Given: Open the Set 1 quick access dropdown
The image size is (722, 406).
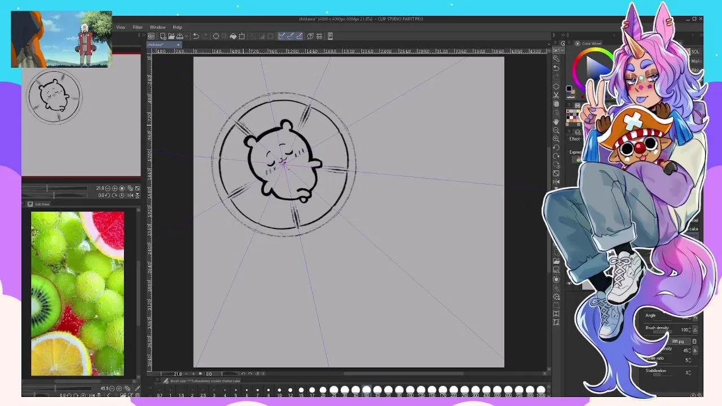Looking at the screenshot, I should 558,50.
